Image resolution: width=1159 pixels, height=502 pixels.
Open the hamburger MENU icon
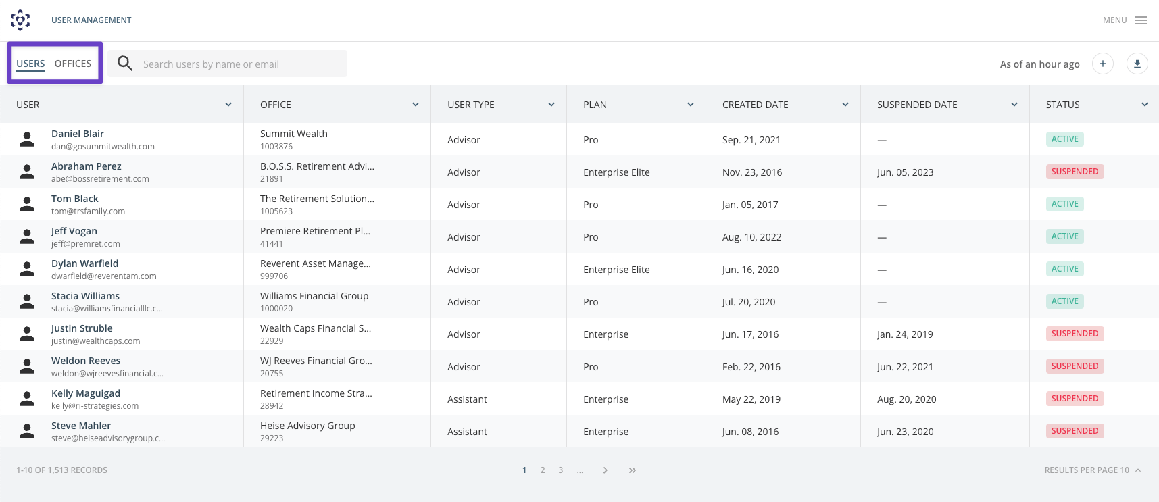[x=1141, y=20]
